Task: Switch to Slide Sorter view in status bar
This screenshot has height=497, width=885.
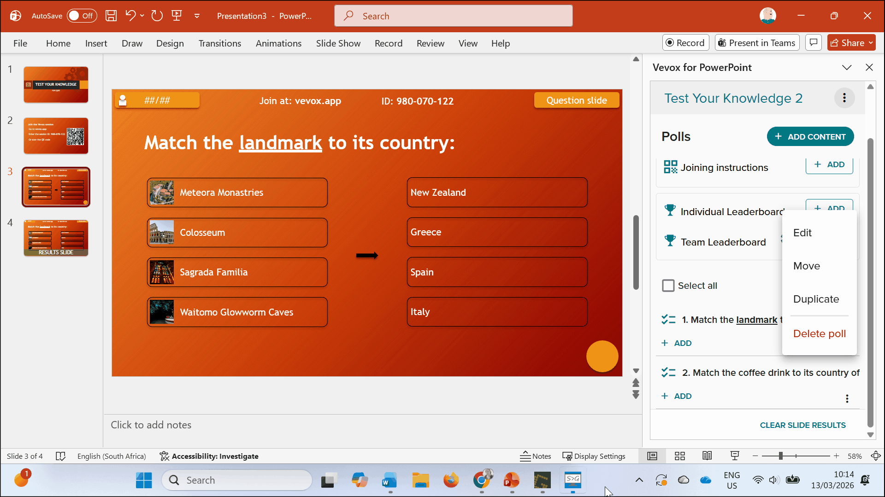Action: [679, 456]
